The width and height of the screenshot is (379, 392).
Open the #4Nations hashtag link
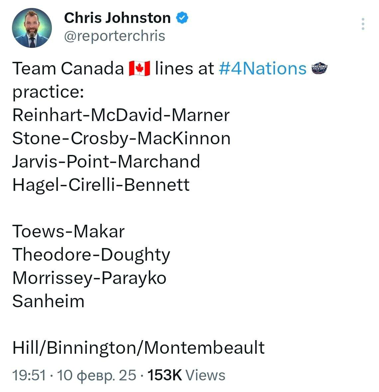pyautogui.click(x=263, y=69)
